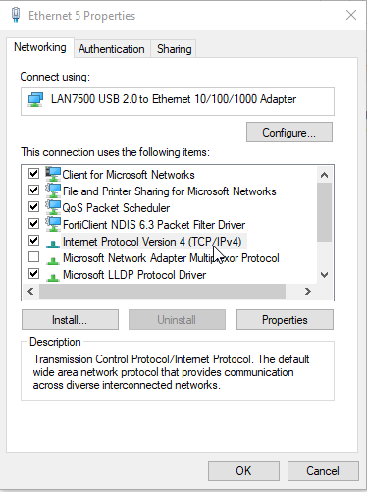This screenshot has width=367, height=492.
Task: Disable the Internet Protocol Version 4 checkbox
Action: (x=33, y=241)
